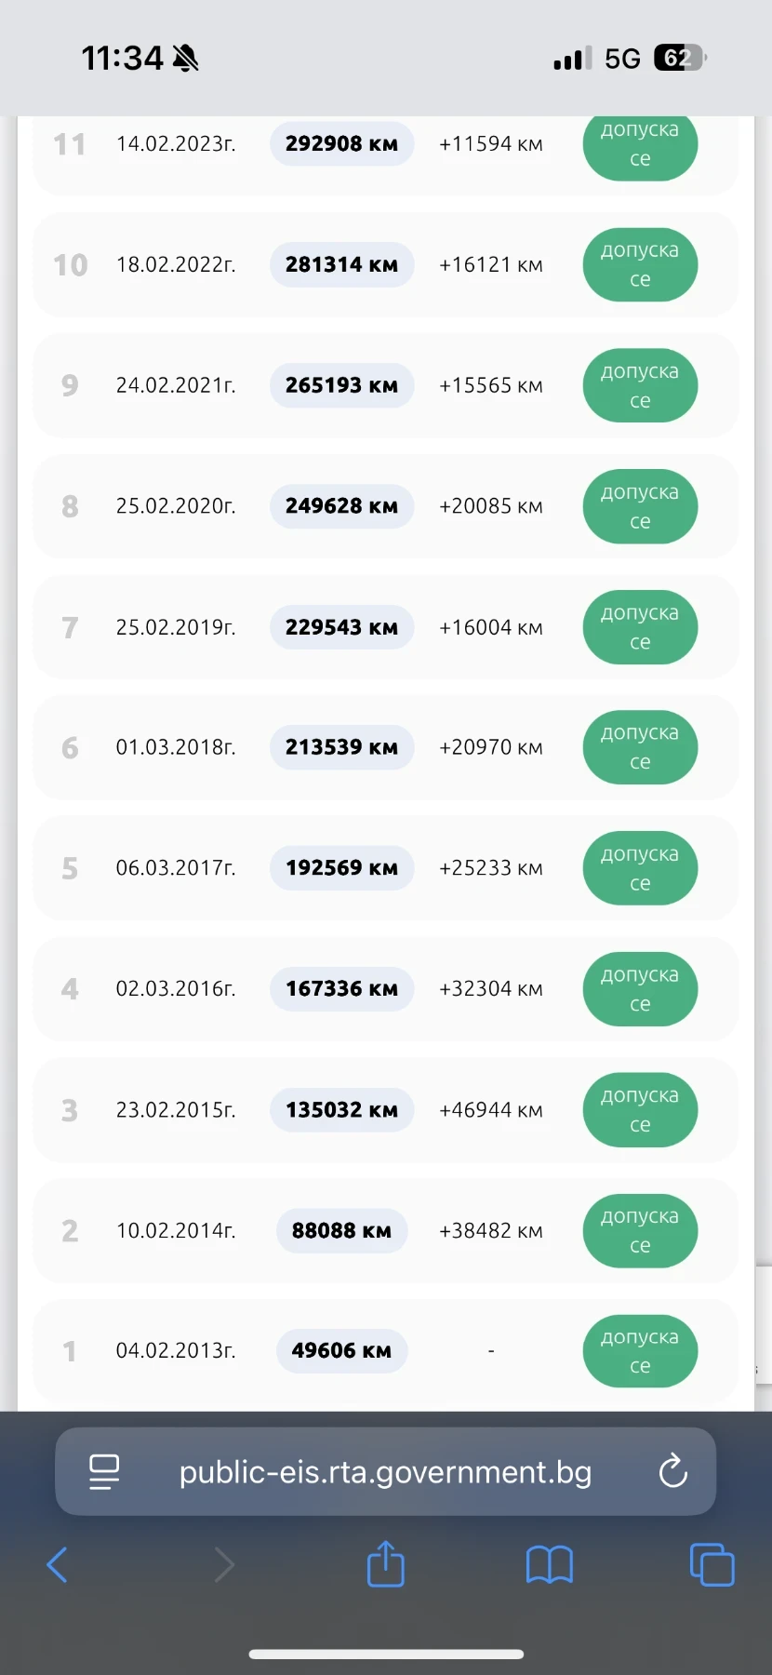Tap the iOS home indicator bar

click(386, 1654)
